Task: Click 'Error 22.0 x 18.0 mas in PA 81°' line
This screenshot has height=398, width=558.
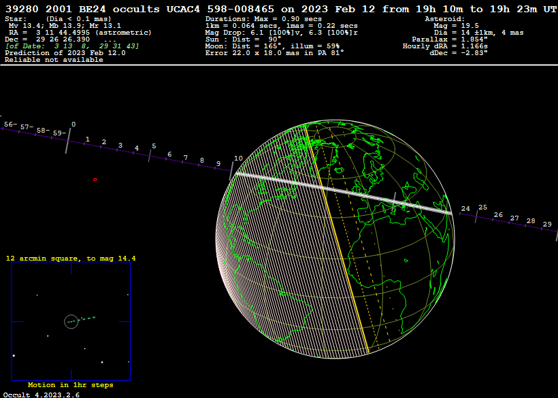Action: tap(274, 52)
